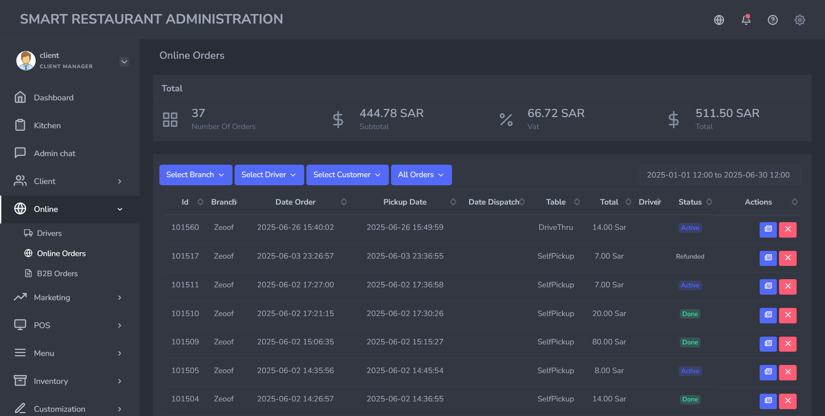The image size is (825, 416).
Task: Cancel order 101509 with red X
Action: point(788,344)
